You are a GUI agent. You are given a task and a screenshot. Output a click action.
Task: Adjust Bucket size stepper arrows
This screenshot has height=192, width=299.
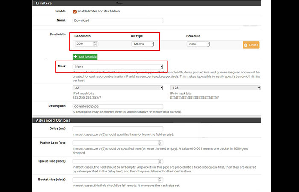tap(160, 180)
